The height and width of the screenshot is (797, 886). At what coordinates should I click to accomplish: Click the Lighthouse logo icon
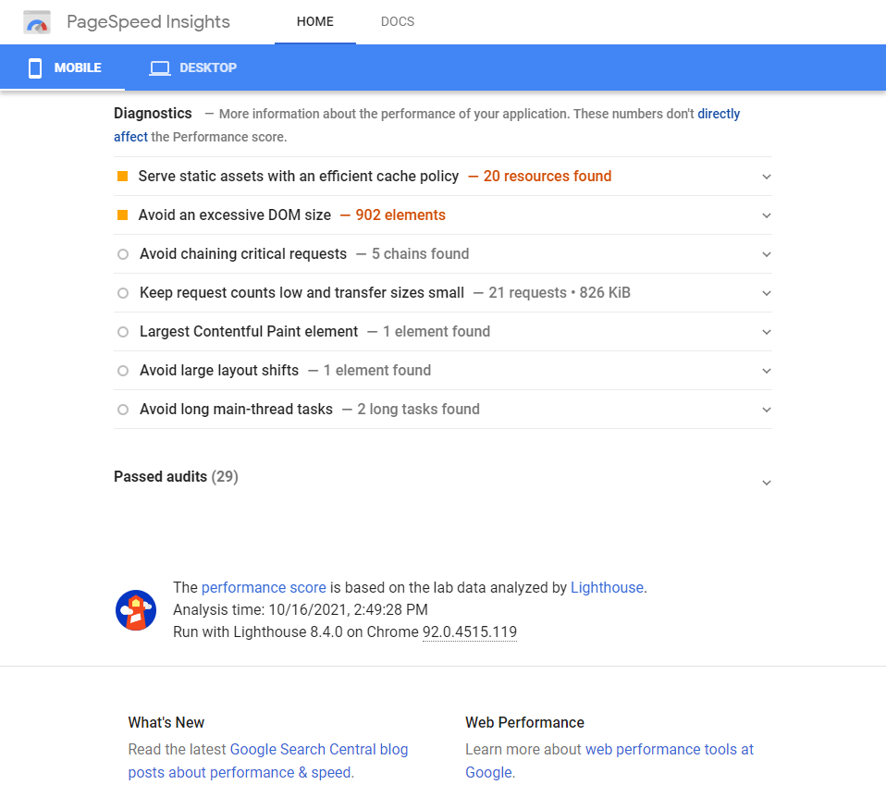coord(136,610)
